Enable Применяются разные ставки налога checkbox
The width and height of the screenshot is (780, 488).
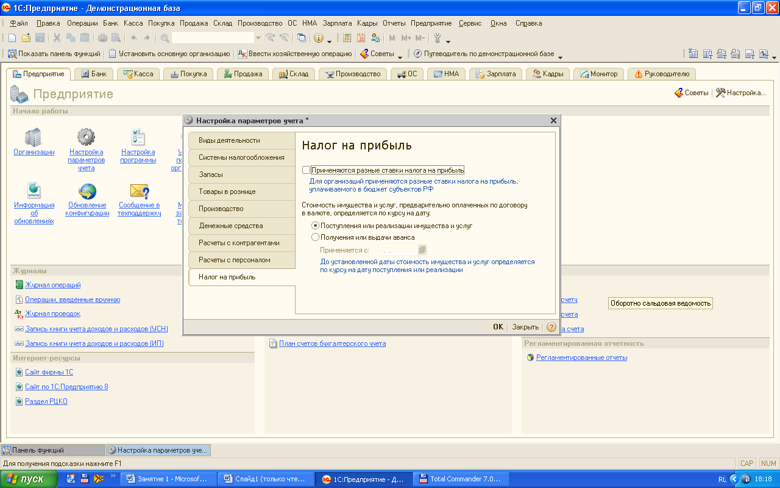pos(306,170)
